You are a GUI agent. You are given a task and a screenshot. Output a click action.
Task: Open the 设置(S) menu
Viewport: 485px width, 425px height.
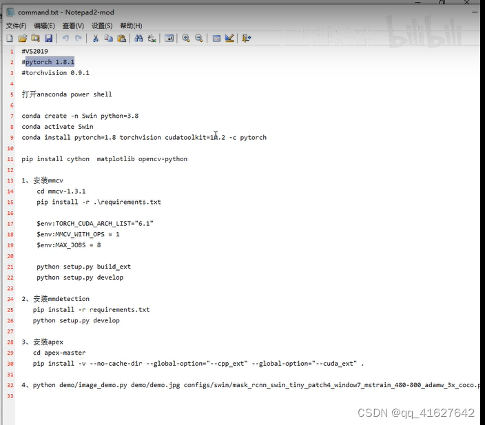[x=102, y=26]
